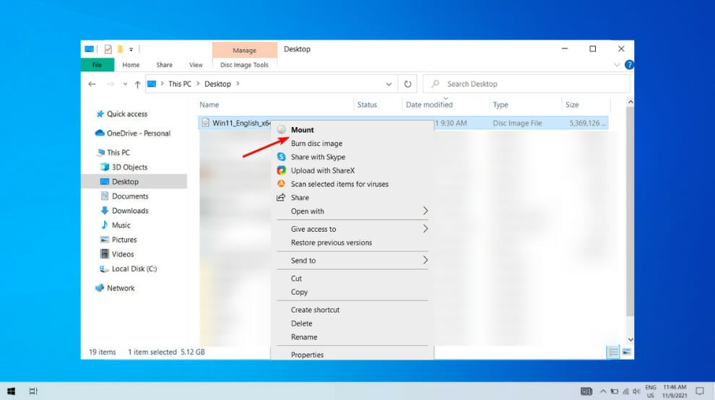Image resolution: width=715 pixels, height=400 pixels.
Task: Click the Skype icon in context menu
Action: pyautogui.click(x=282, y=157)
